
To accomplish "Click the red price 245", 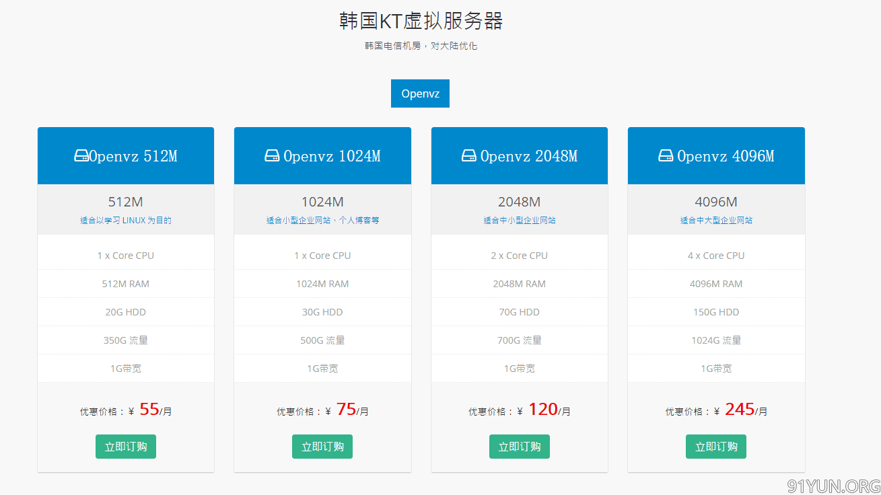I will [740, 409].
